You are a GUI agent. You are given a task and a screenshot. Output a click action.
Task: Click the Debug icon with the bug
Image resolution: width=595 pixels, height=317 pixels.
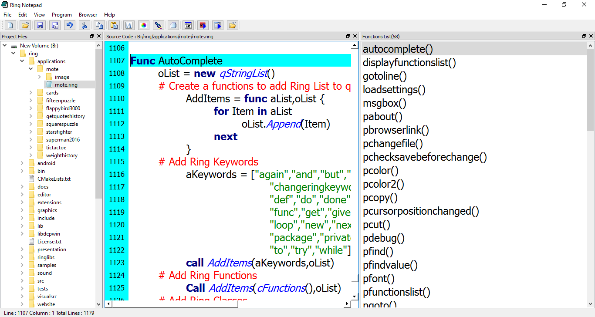188,25
